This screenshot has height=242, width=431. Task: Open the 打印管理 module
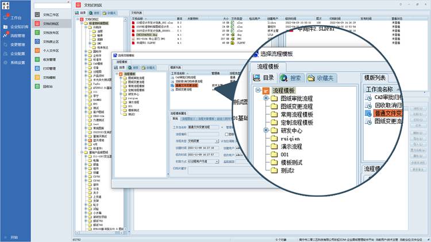39,68
